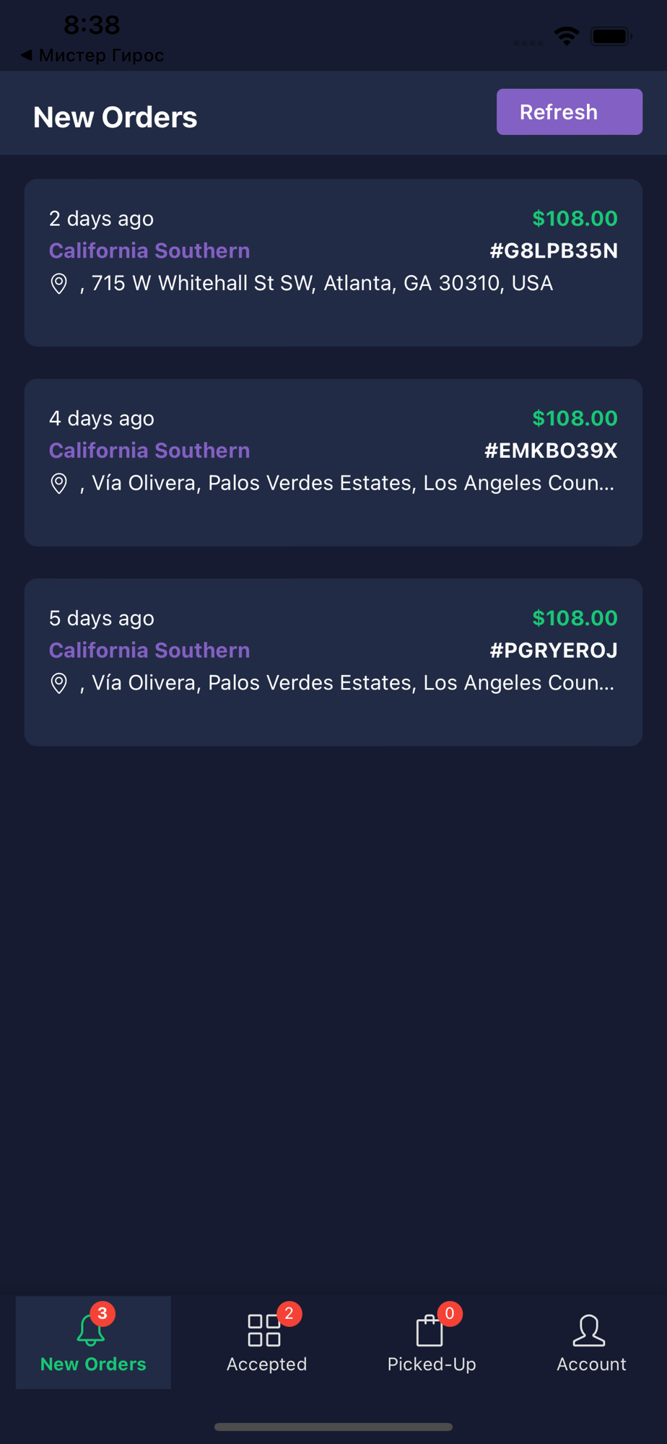
Task: Switch to the Picked-Up tab label
Action: click(432, 1364)
